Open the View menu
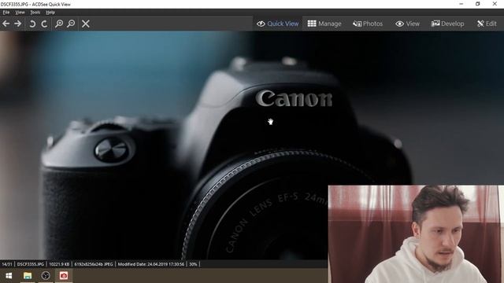 20,13
